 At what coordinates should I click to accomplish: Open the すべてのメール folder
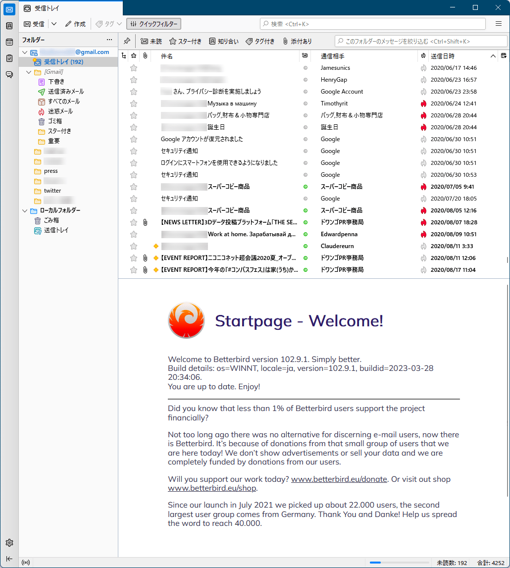coord(68,102)
